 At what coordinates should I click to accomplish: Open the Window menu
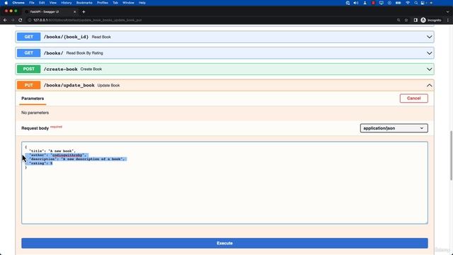128,3
